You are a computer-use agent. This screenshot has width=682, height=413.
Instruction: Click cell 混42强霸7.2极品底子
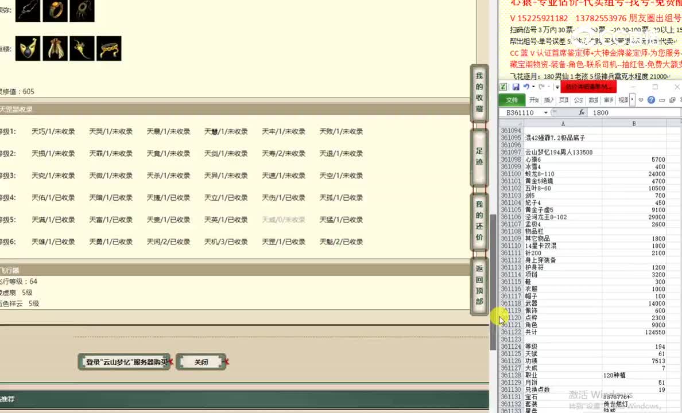click(563, 138)
